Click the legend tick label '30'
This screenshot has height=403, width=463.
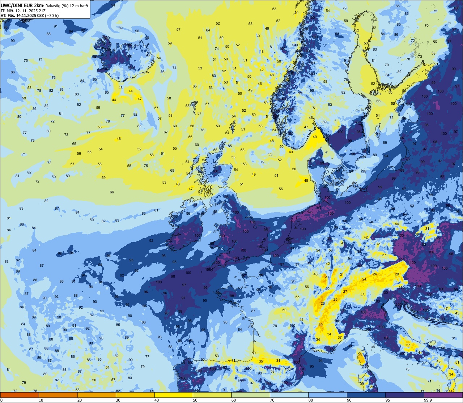point(118,400)
